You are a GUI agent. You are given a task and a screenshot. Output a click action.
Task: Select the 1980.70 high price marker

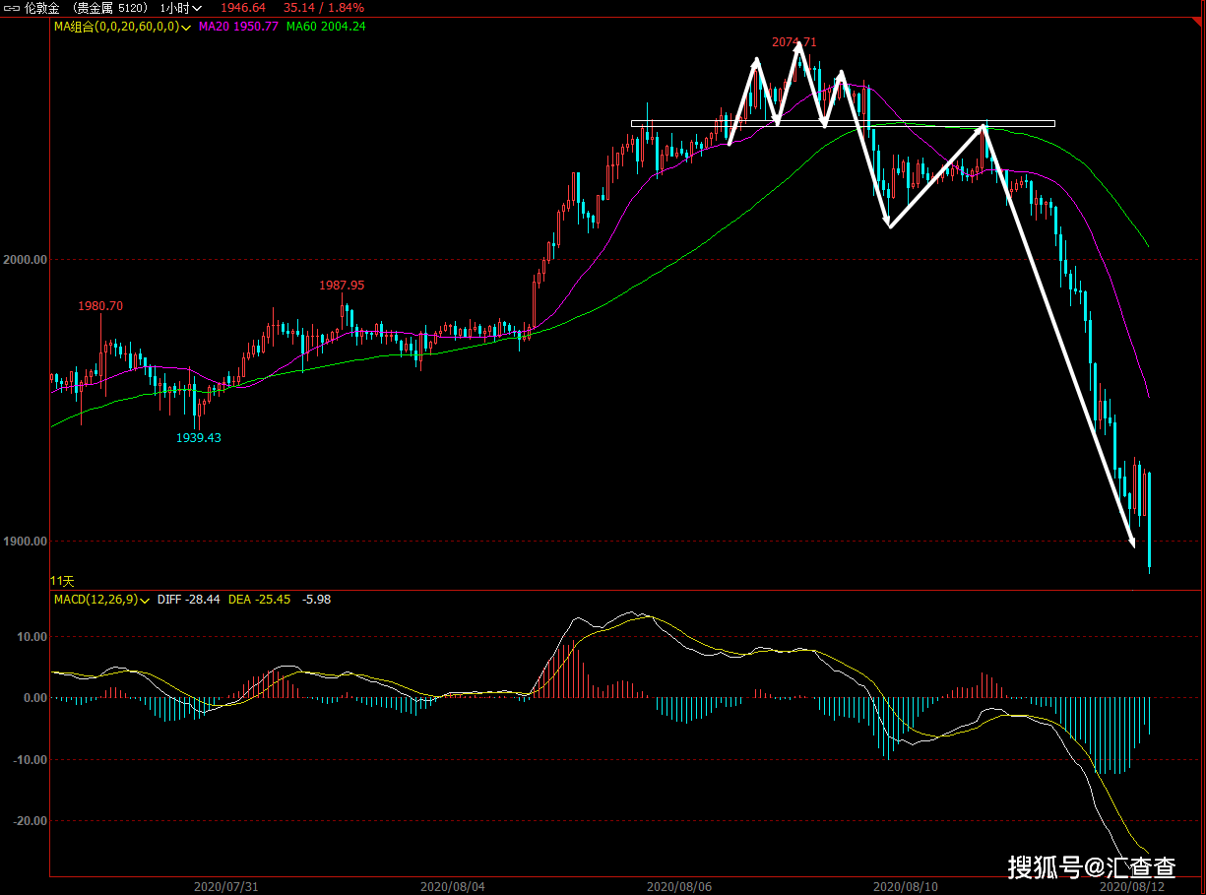point(100,306)
